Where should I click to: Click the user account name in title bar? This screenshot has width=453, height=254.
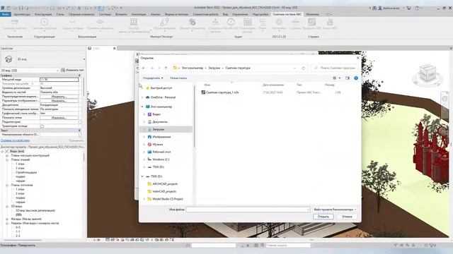click(x=391, y=8)
